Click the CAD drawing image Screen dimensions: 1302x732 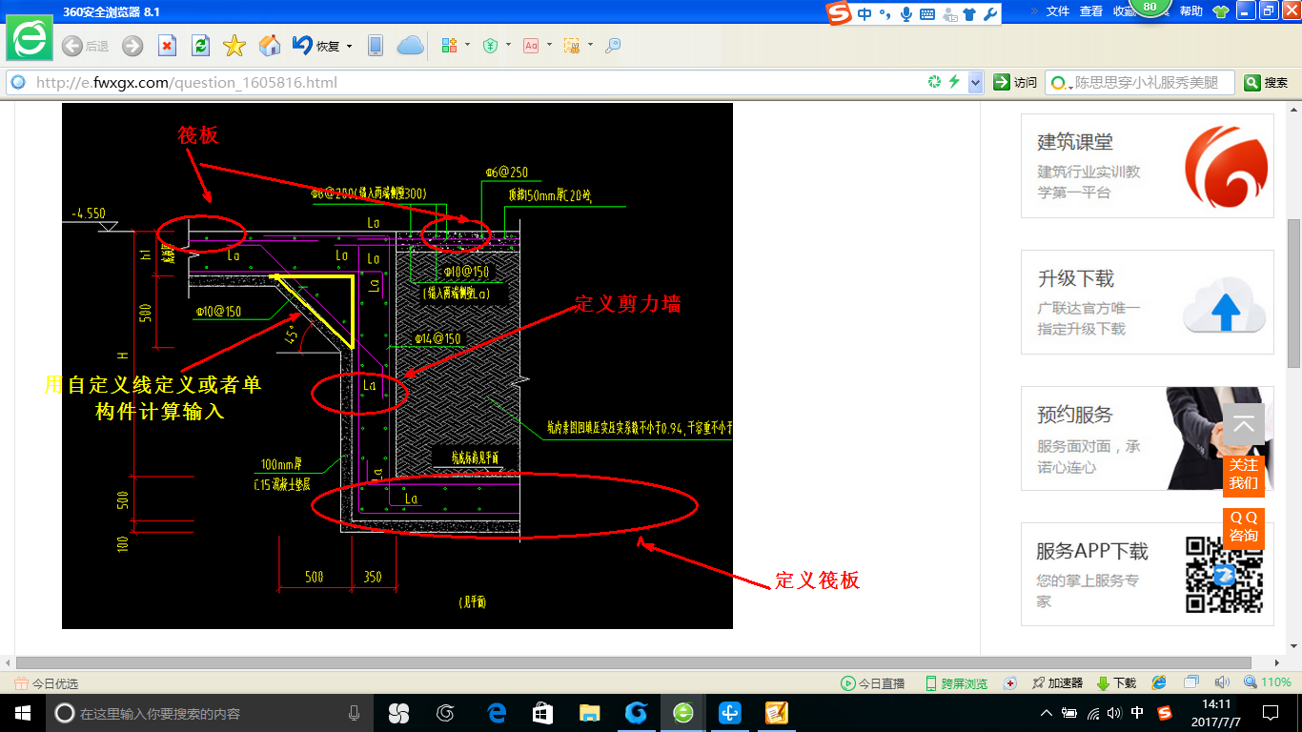pos(397,366)
